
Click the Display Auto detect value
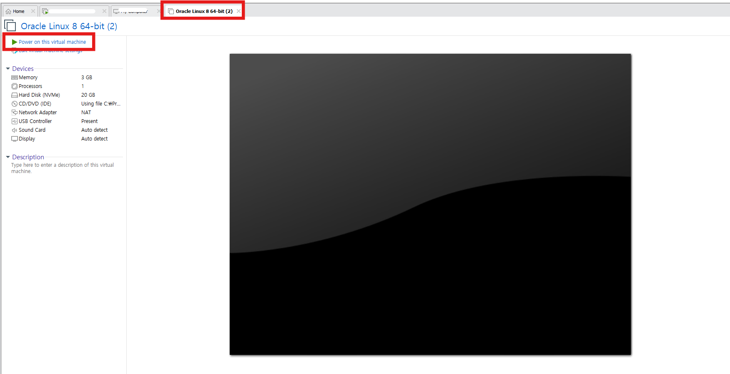coord(94,139)
